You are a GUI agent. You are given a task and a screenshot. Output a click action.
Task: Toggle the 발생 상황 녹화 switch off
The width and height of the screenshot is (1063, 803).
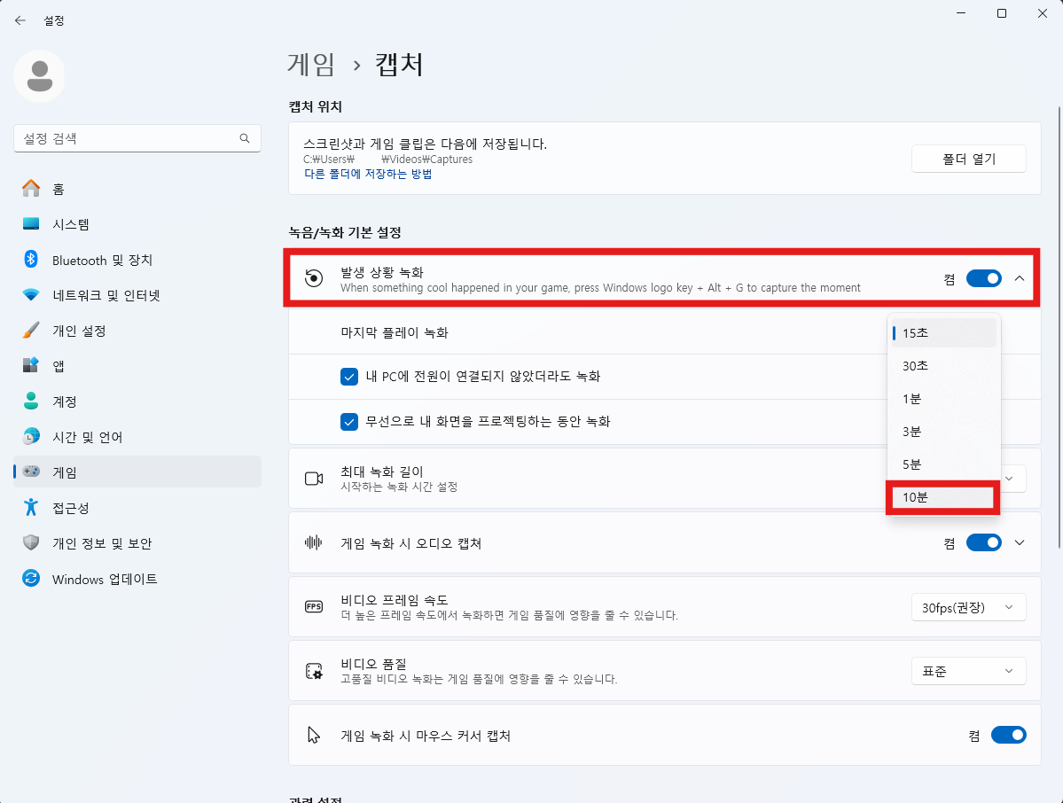[983, 278]
